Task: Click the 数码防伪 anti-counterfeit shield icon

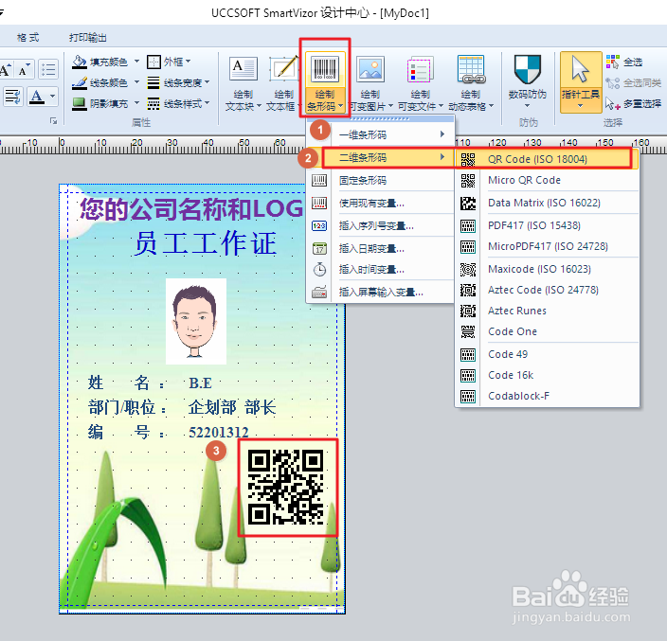Action: point(528,68)
